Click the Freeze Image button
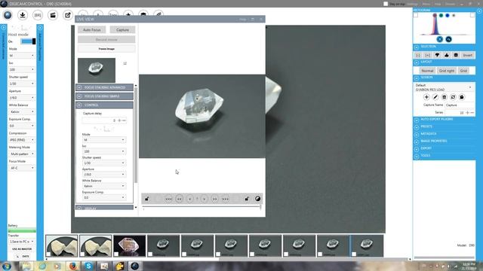Image resolution: width=483 pixels, height=271 pixels. coord(106,49)
